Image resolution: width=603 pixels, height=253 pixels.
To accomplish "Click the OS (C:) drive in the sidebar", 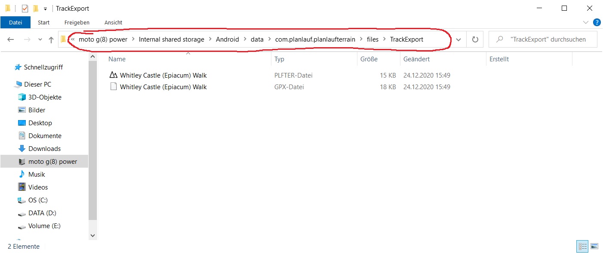I will pos(38,200).
